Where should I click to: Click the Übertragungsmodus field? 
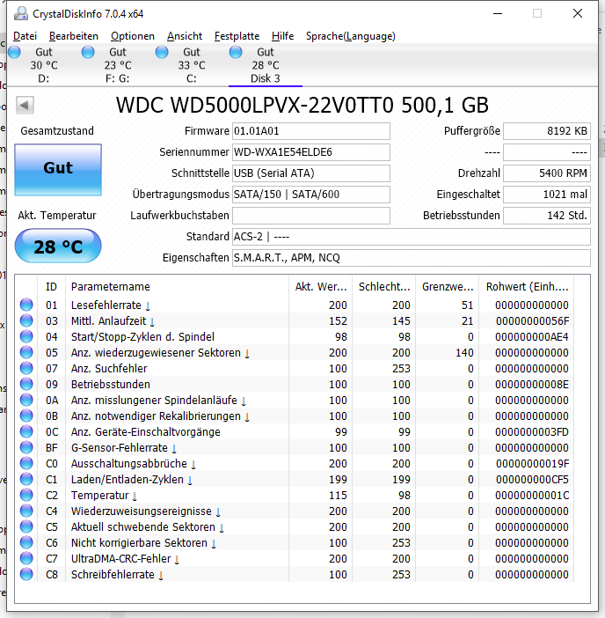(x=311, y=195)
